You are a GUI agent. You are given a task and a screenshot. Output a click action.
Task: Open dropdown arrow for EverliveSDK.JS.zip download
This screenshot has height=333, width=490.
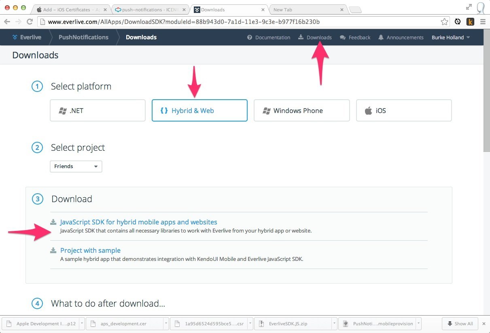click(334, 324)
